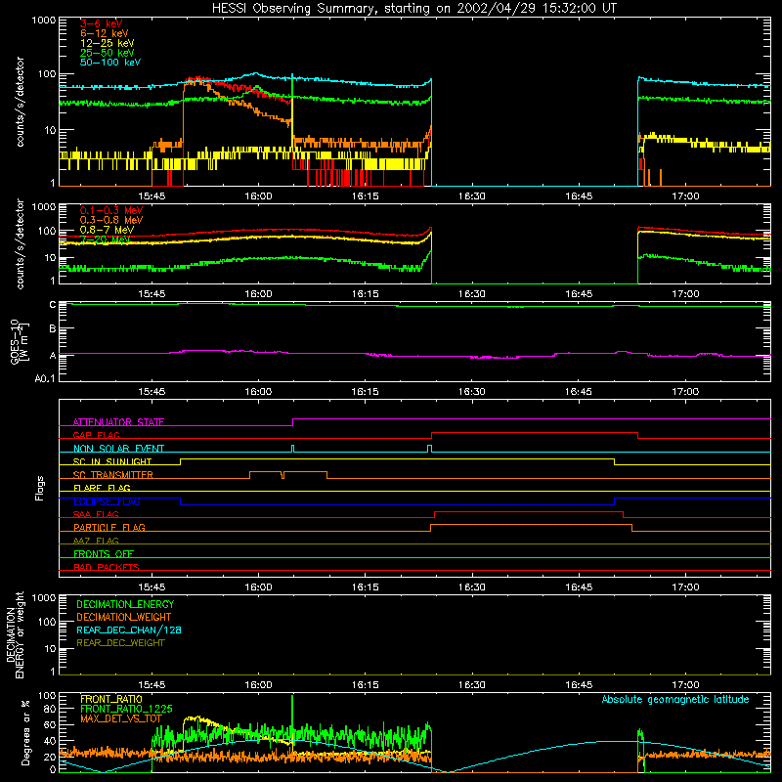Click the green spike in the top count-rate plot
This screenshot has width=782, height=782.
292,95
